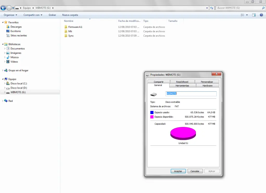
Task: Expand the Grupo en el hogar node
Action: (3, 70)
